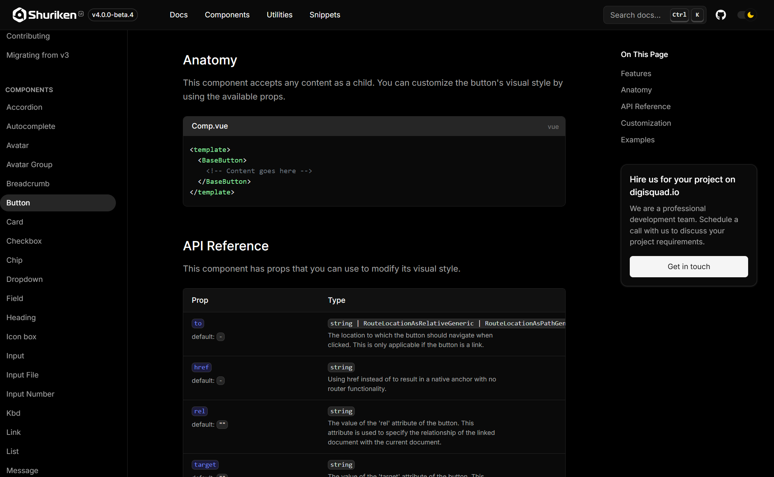This screenshot has width=774, height=477.
Task: Click the Anatomy heading
Action: tap(210, 60)
